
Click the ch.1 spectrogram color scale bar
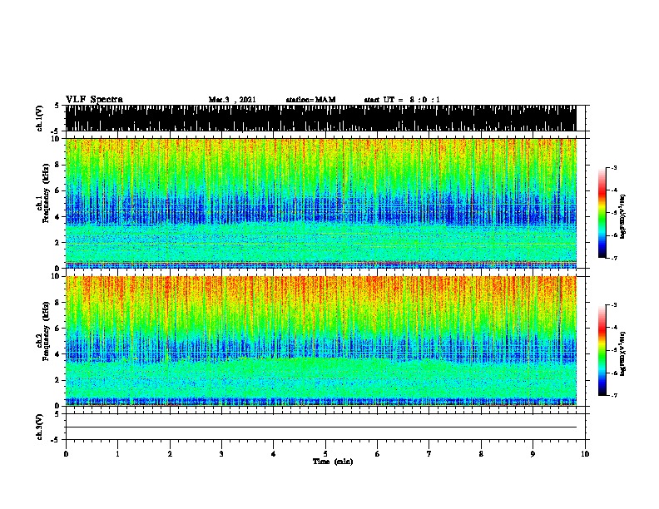coord(602,213)
